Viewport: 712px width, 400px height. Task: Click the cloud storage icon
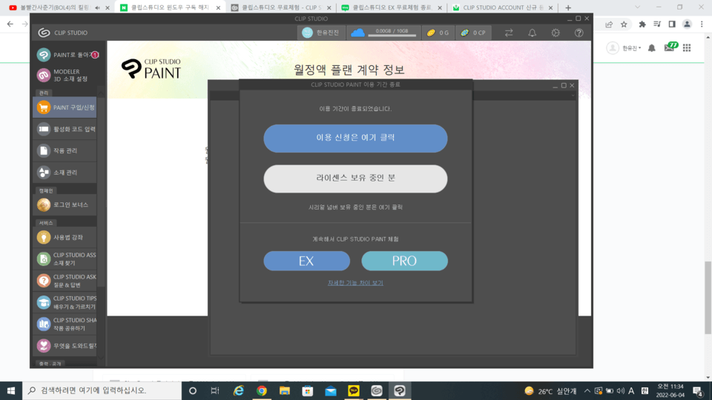click(x=357, y=33)
